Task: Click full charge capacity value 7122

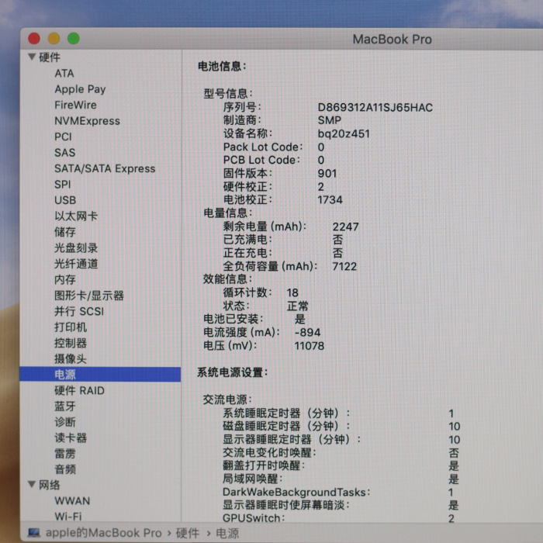Action: coord(344,266)
